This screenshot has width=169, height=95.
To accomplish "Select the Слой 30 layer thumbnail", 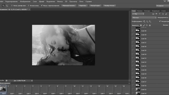I will pos(138,31).
